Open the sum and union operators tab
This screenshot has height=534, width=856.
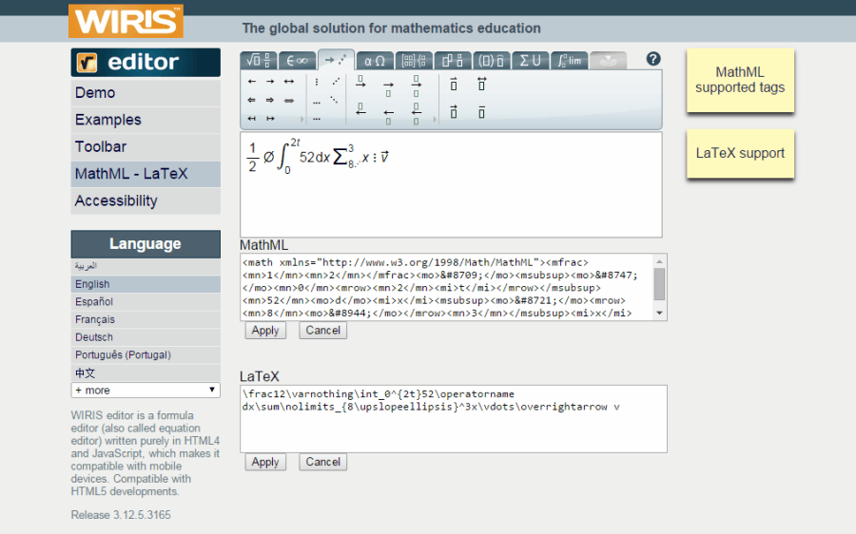tap(531, 60)
